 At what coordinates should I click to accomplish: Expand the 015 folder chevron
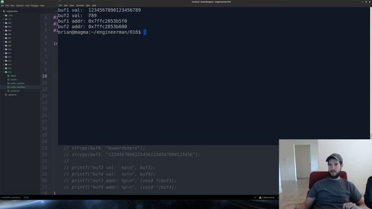pos(3,69)
